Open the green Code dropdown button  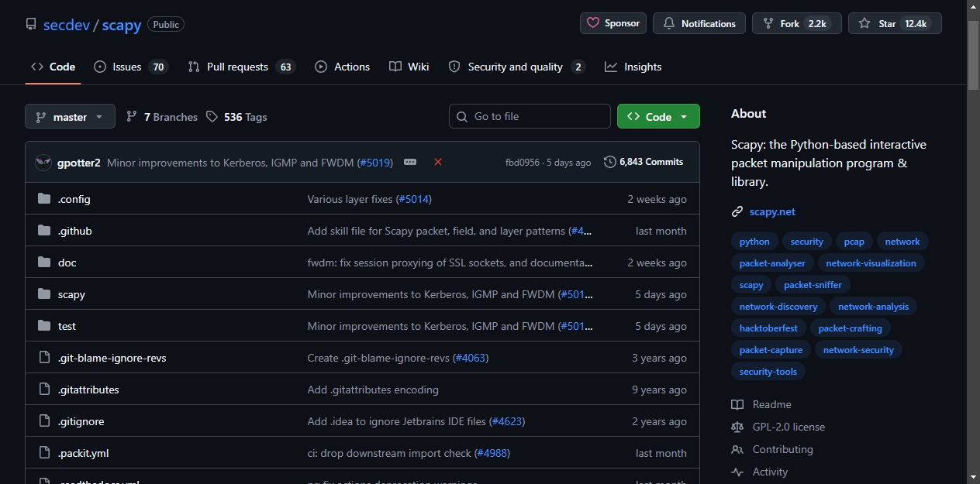tap(658, 116)
